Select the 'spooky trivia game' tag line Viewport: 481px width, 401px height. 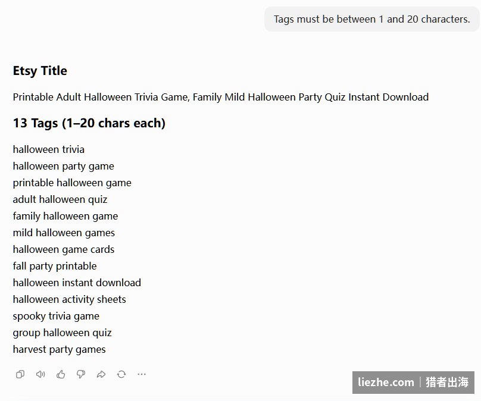tap(56, 316)
